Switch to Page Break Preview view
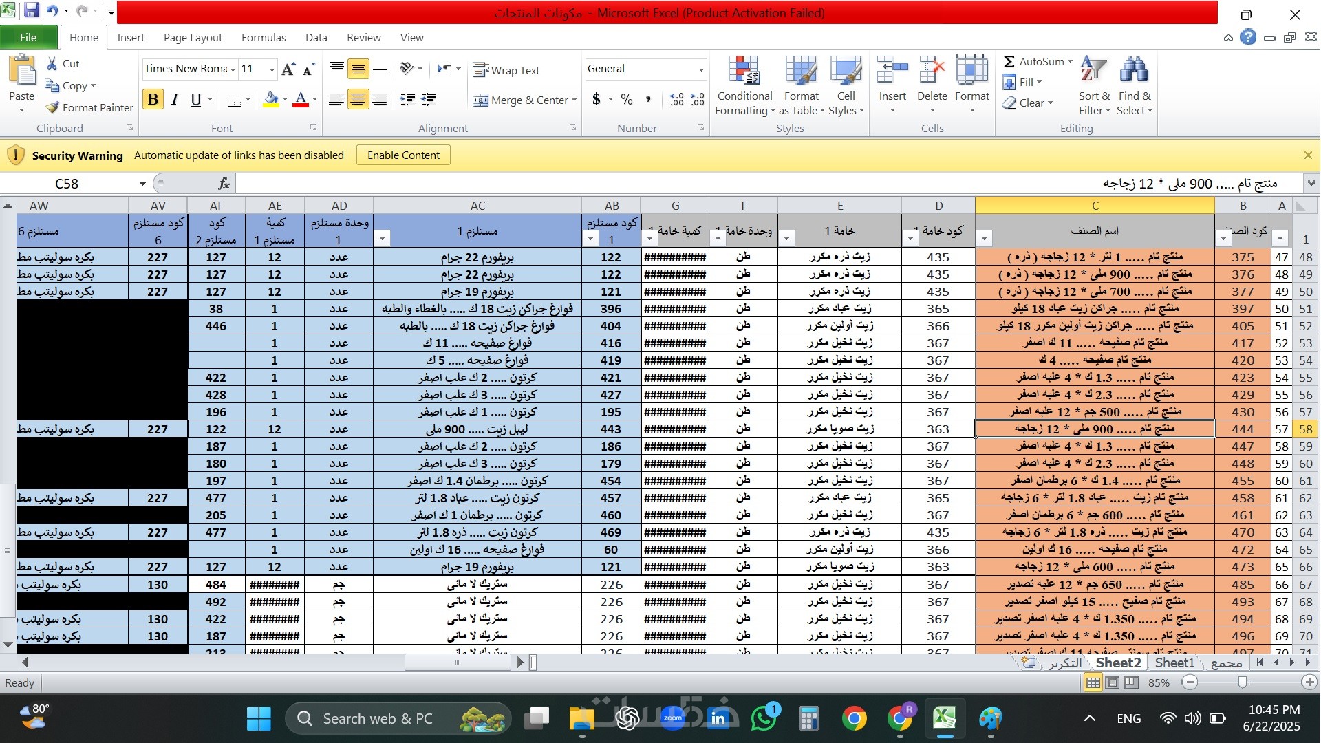The width and height of the screenshot is (1321, 743). [x=1131, y=682]
